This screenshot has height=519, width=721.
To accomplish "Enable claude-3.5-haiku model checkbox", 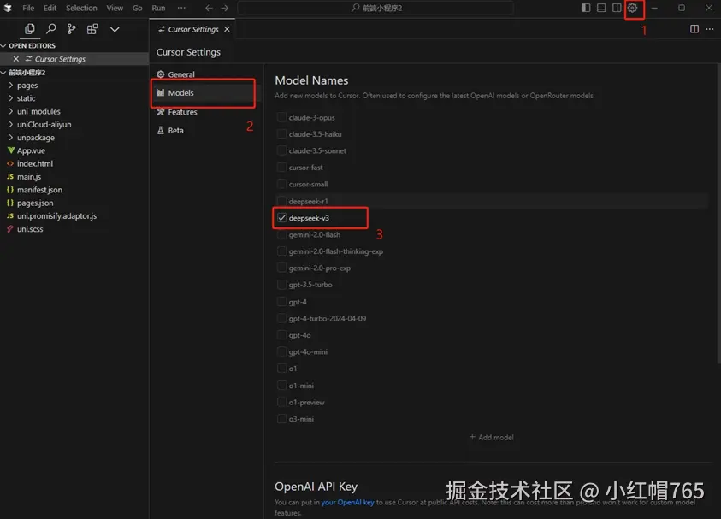I will pyautogui.click(x=281, y=133).
